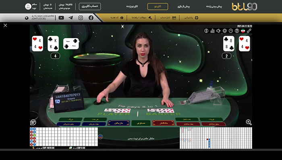Viewport: 282px width, 160px height.
Task: Switch to the کازینو tab
Action: point(158,7)
